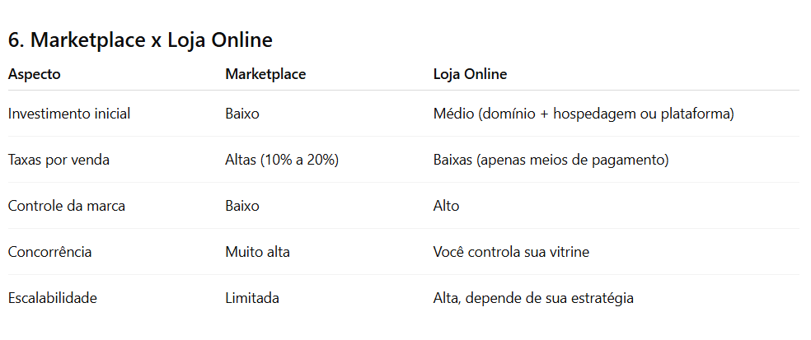Click the 'Muito alta' cell

(x=257, y=252)
